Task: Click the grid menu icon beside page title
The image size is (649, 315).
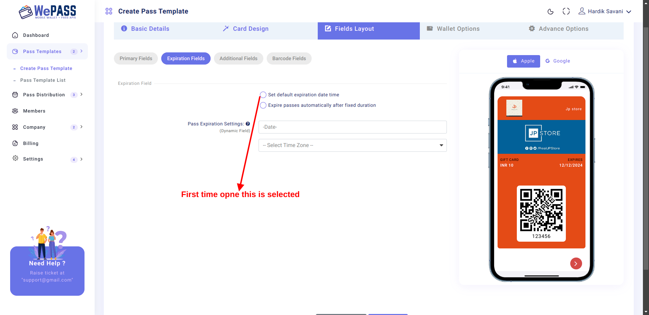Action: [x=109, y=11]
